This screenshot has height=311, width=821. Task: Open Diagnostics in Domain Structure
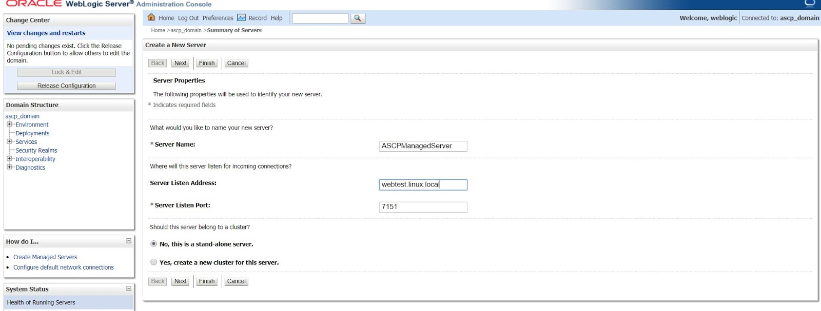tap(30, 168)
